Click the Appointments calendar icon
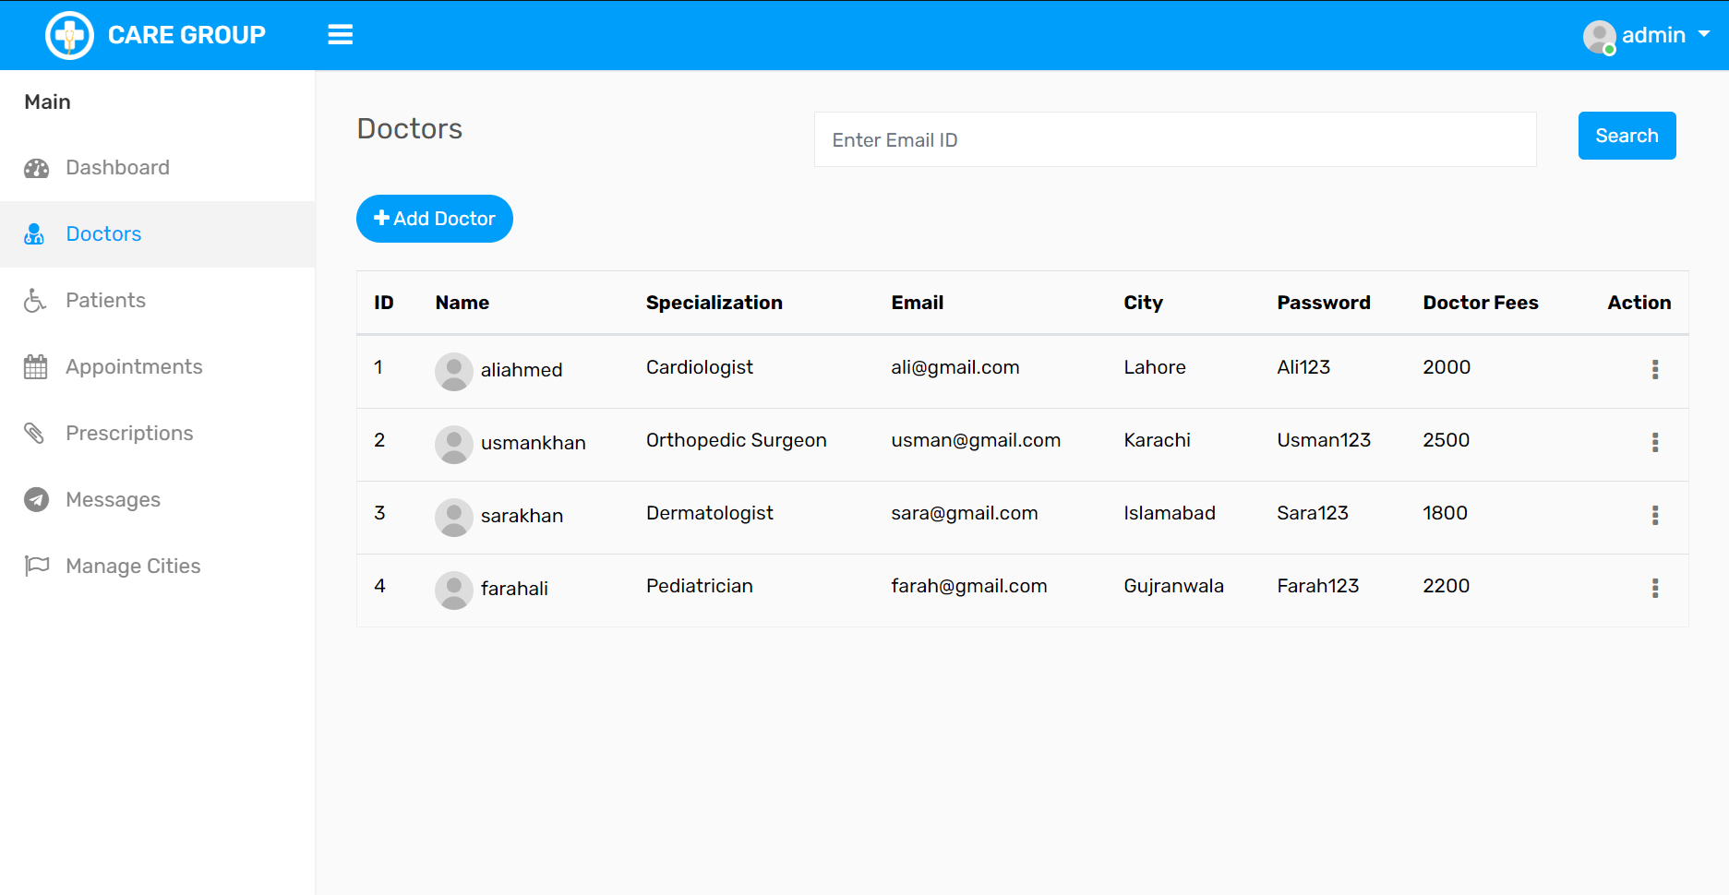 35,367
